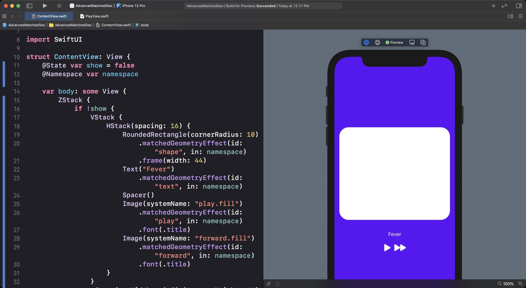Click "Spacer()" in the code

click(x=138, y=195)
